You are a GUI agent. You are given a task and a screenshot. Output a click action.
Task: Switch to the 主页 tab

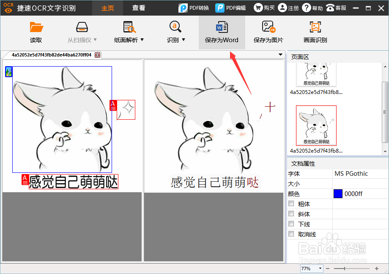[108, 8]
